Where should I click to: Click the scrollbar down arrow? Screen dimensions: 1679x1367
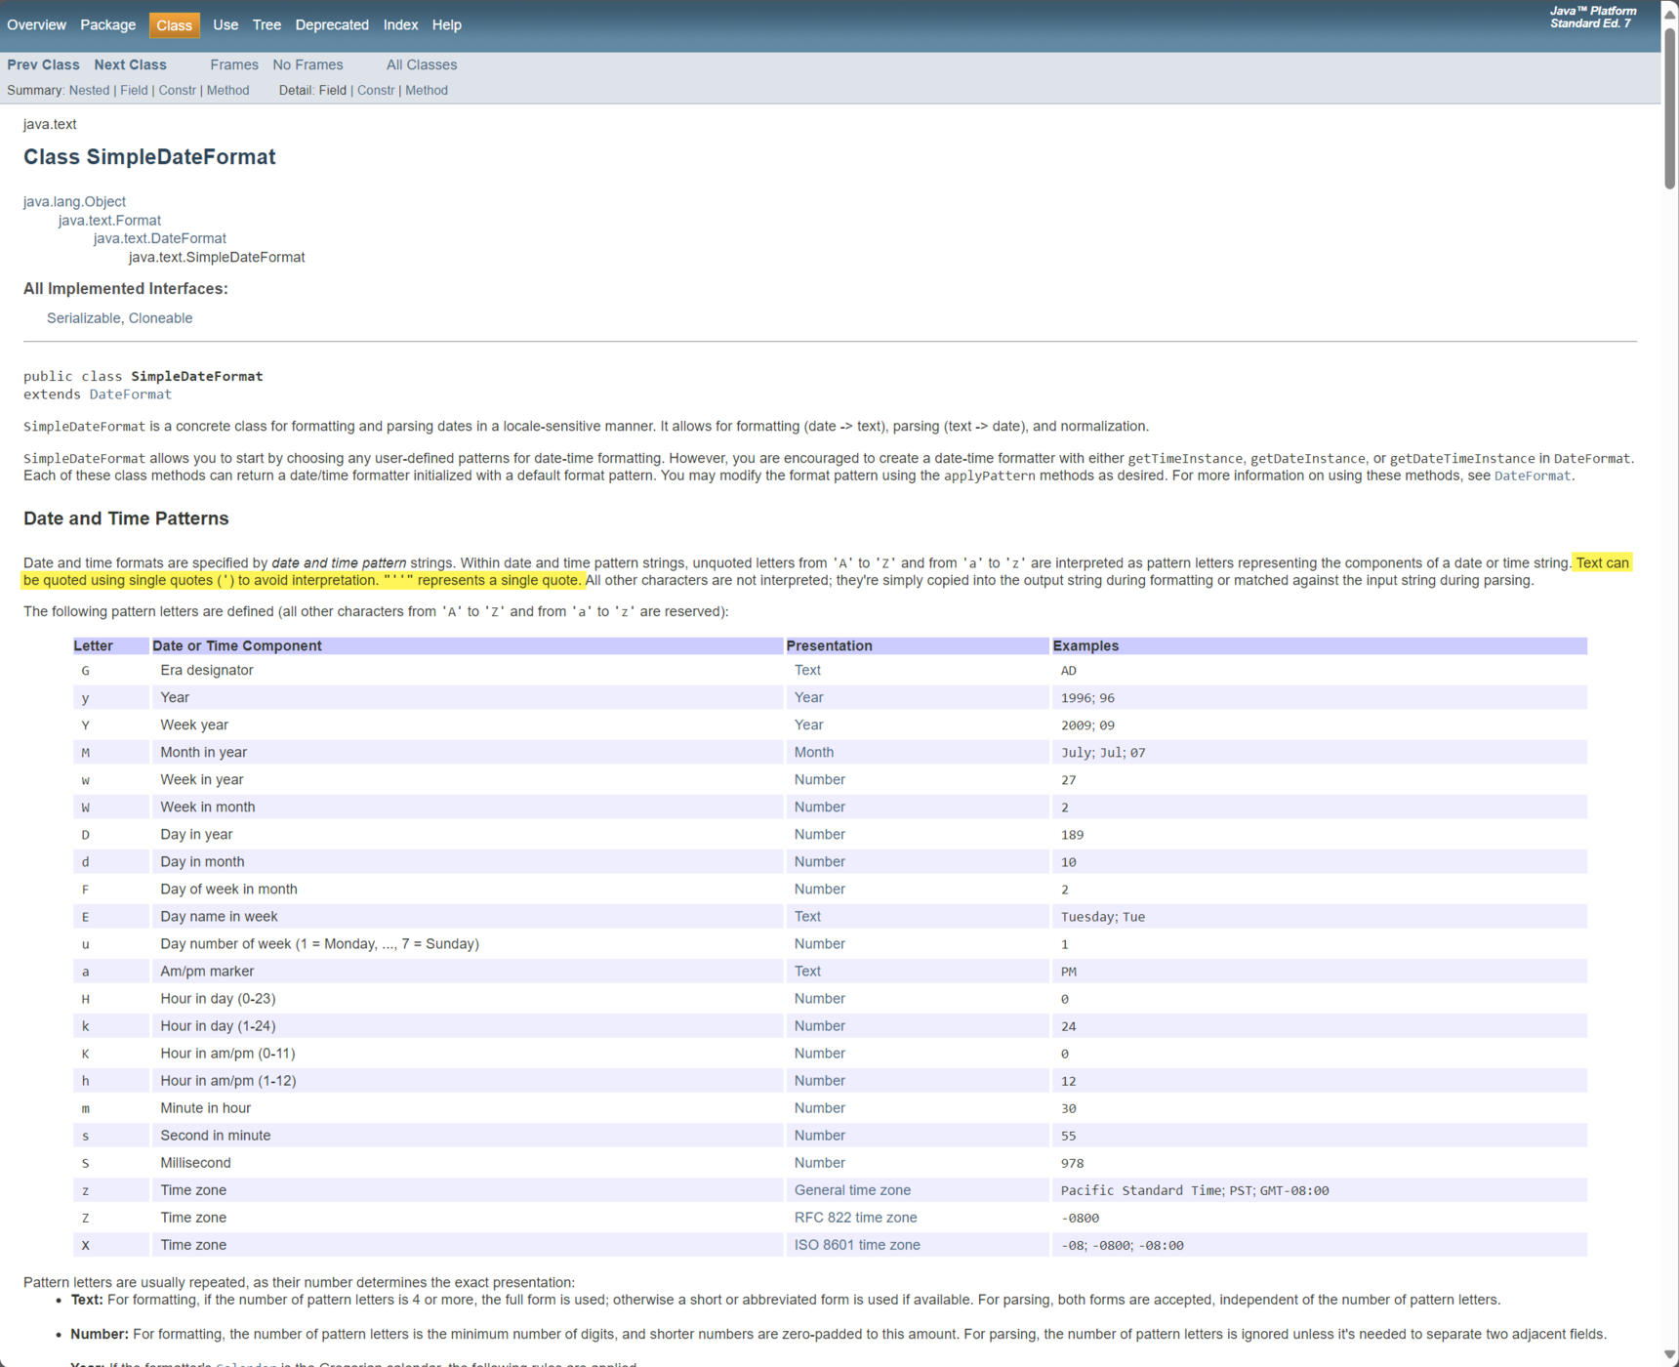[x=1670, y=1355]
